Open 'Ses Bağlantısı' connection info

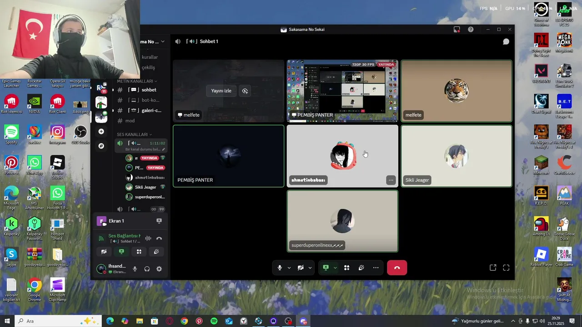(x=124, y=236)
